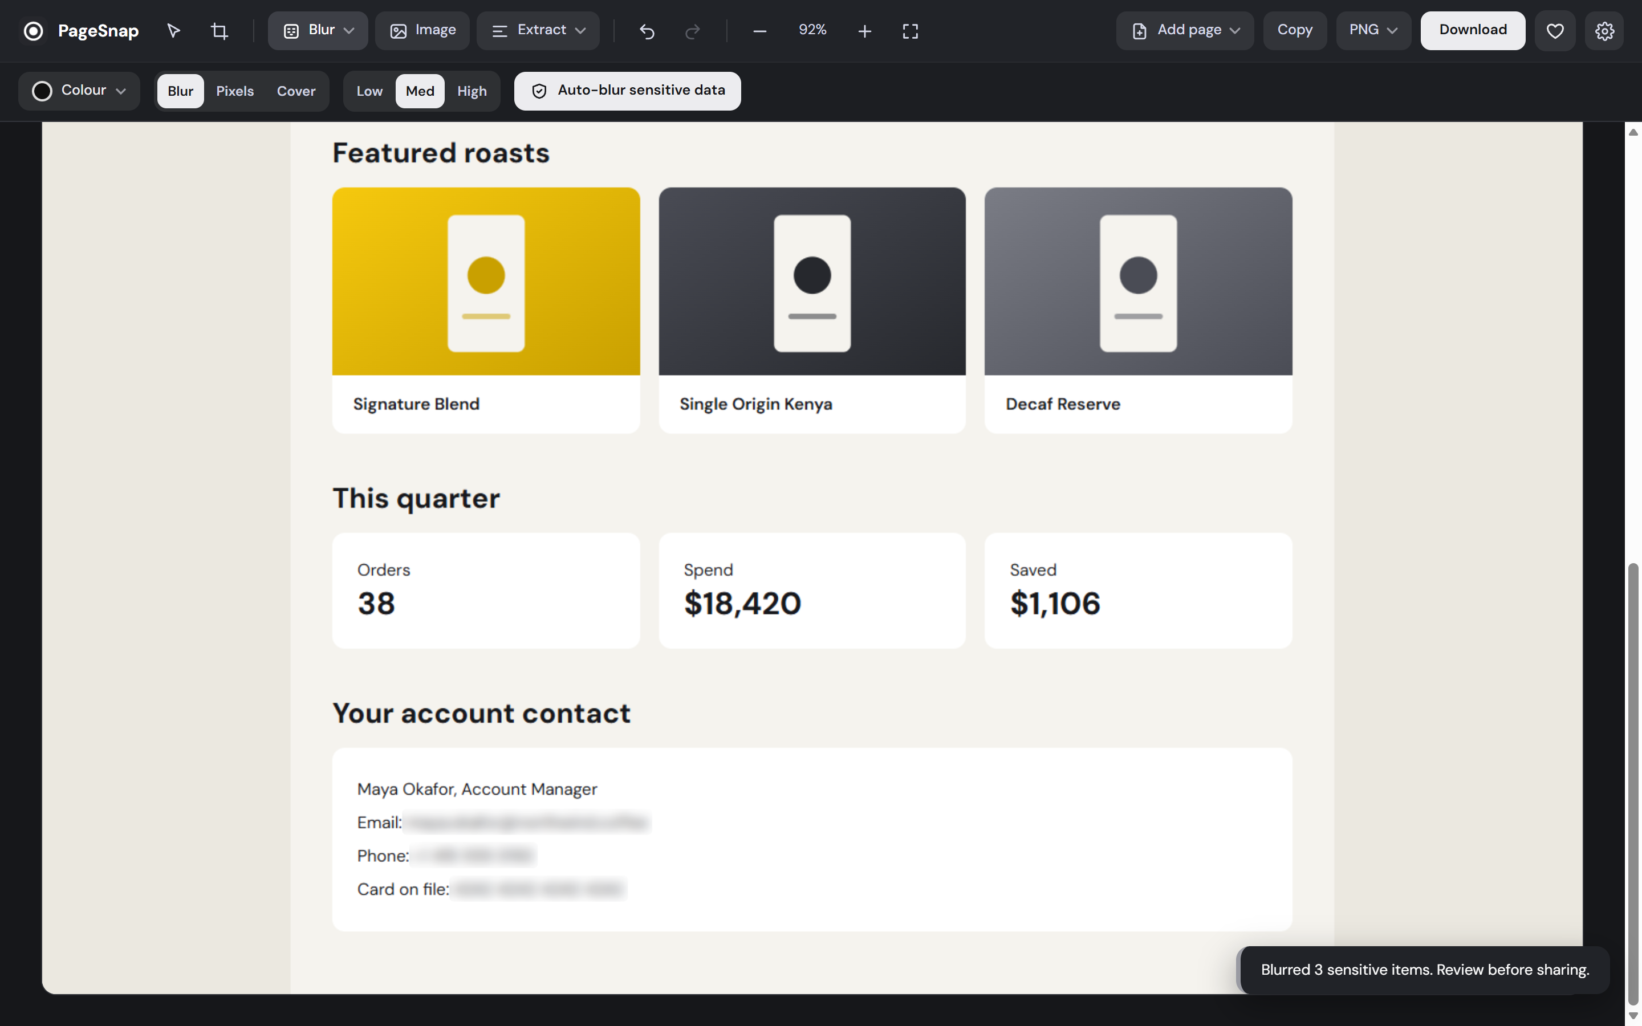Undo the last action
The image size is (1642, 1026).
tap(647, 31)
